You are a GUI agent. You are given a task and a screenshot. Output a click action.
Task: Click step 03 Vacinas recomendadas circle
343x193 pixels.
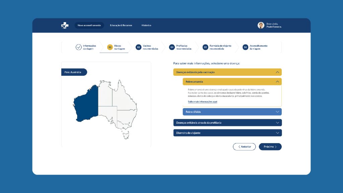[x=138, y=47]
